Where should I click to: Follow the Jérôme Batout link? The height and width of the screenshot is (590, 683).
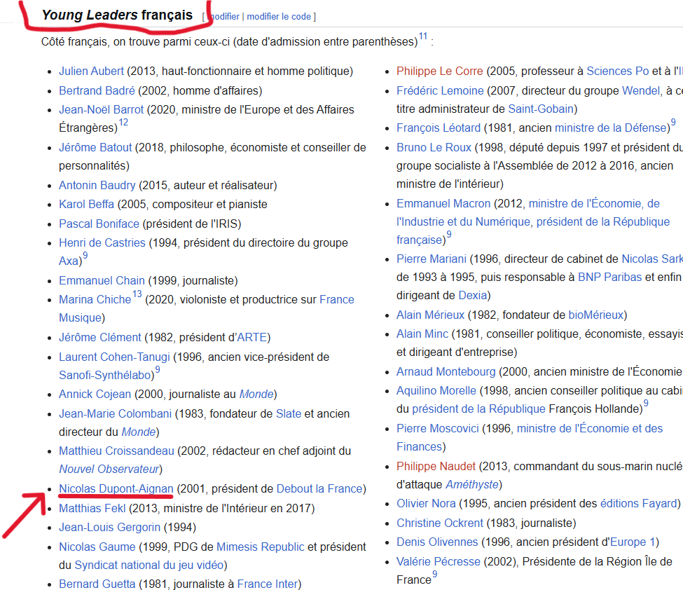(95, 147)
